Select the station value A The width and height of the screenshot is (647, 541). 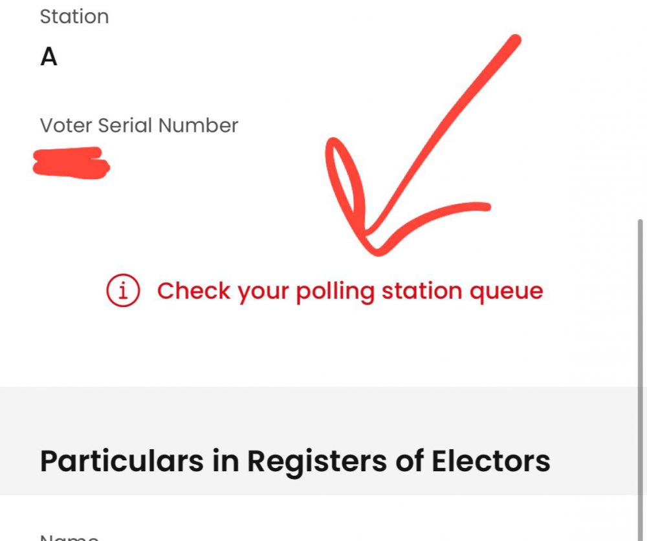(49, 57)
